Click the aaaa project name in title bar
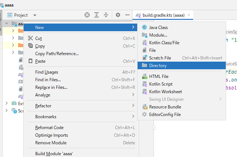 (9, 5)
